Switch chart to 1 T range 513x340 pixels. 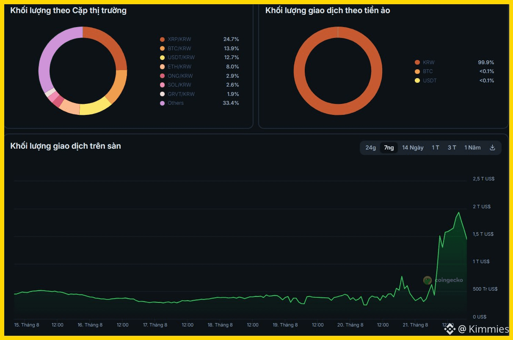(436, 148)
